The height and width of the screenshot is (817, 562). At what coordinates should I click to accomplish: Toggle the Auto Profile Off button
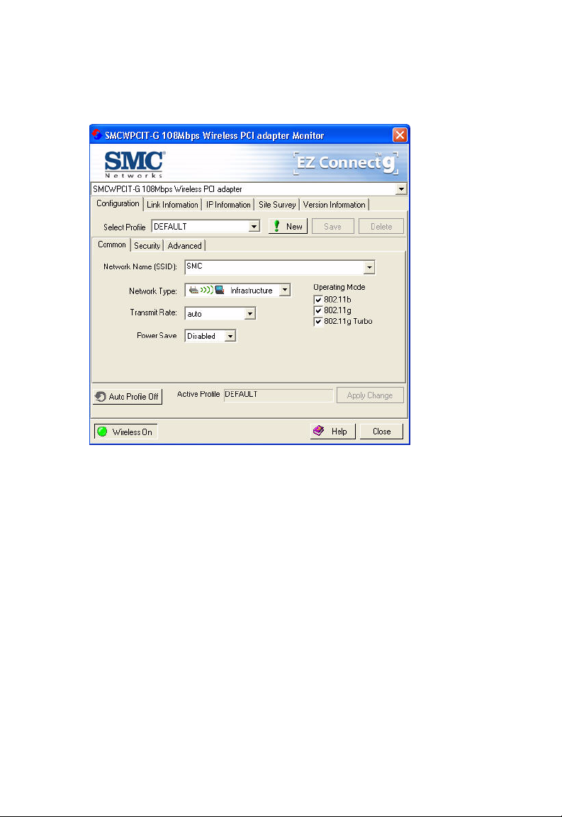[128, 397]
